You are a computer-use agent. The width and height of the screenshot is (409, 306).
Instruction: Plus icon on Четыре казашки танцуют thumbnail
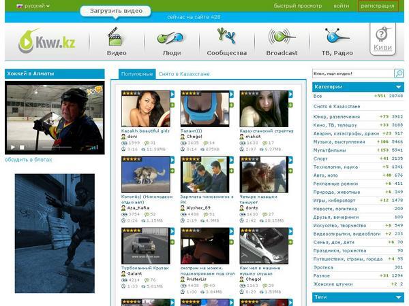[290, 171]
